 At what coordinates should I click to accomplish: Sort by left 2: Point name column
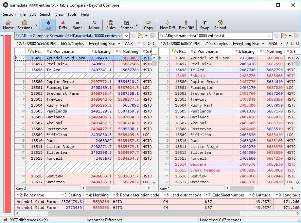[x=67, y=51]
